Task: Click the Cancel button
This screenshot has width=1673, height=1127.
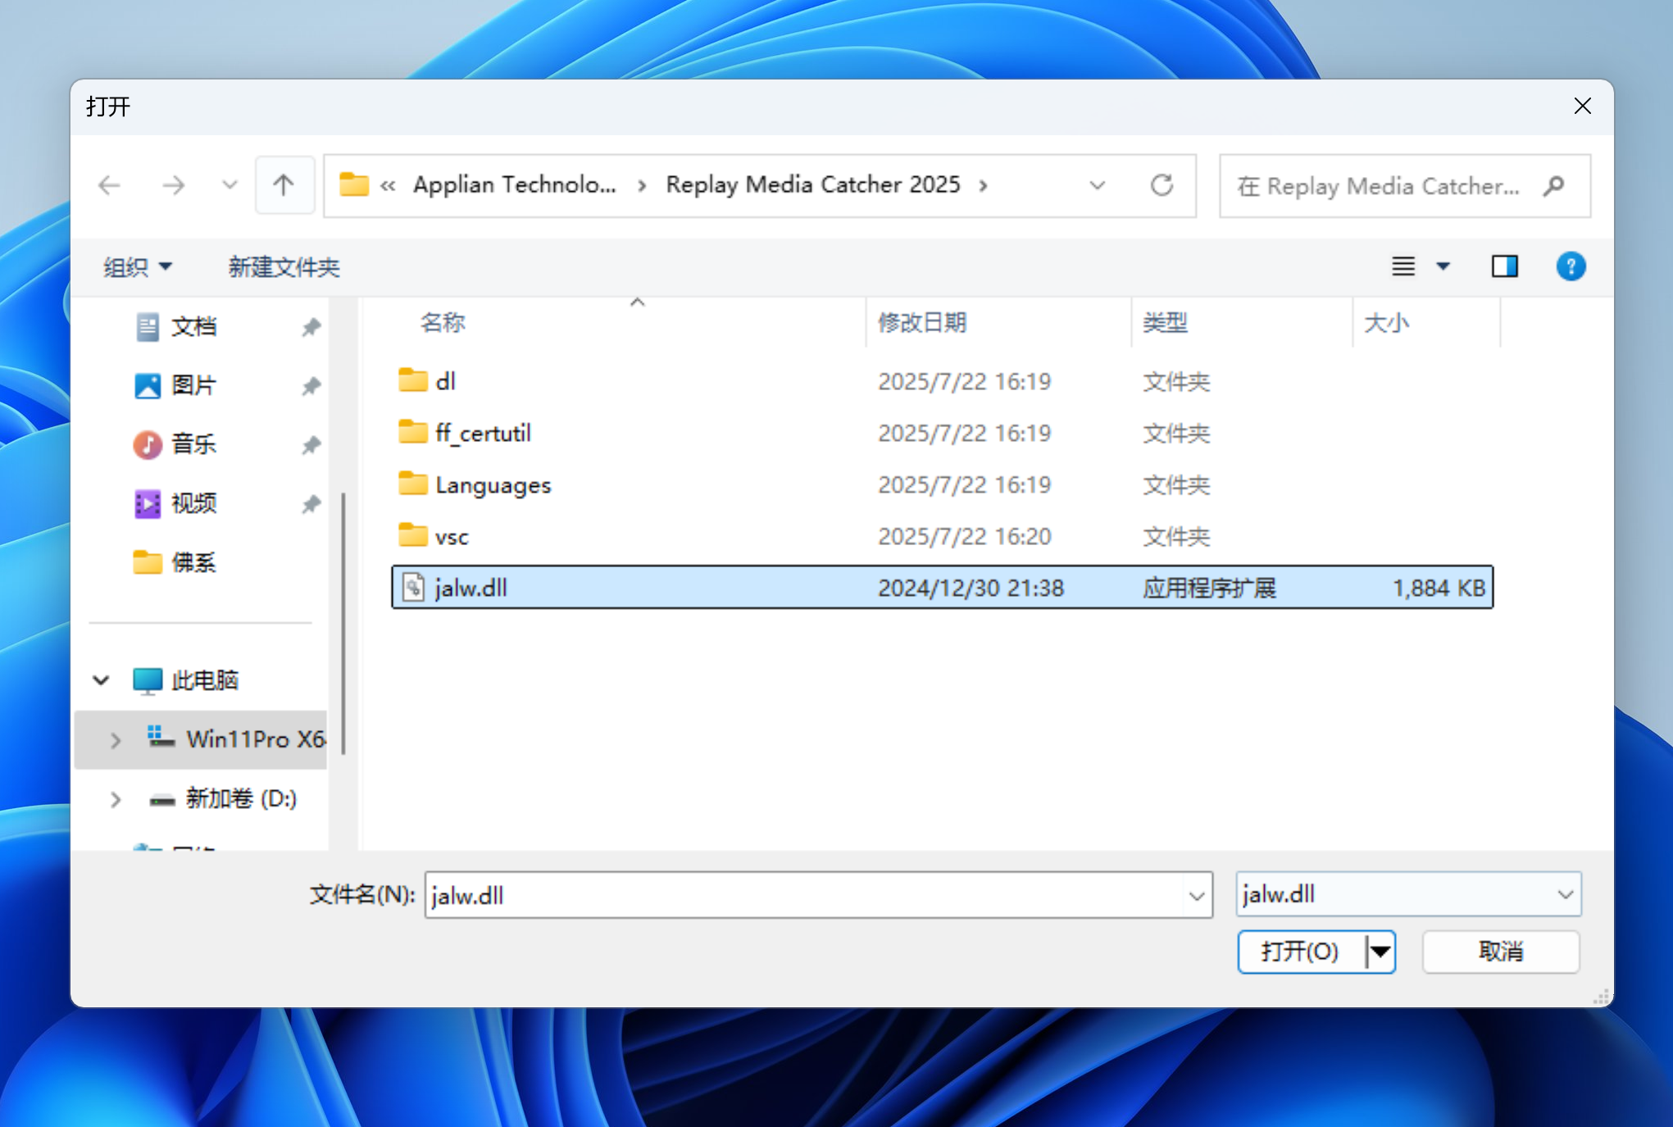Action: click(1500, 952)
